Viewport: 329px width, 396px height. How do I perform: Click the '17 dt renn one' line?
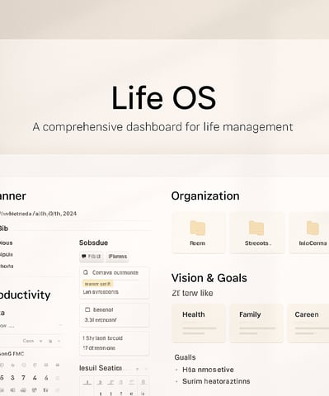coord(99,348)
